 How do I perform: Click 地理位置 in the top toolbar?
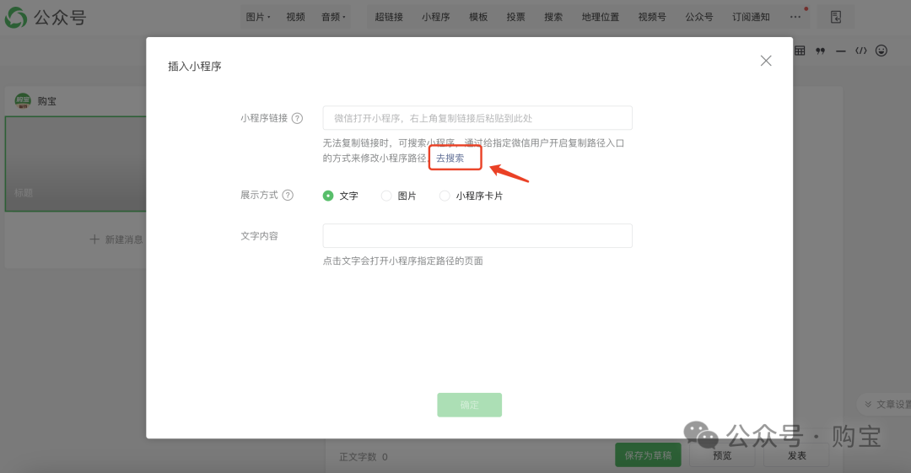[601, 17]
